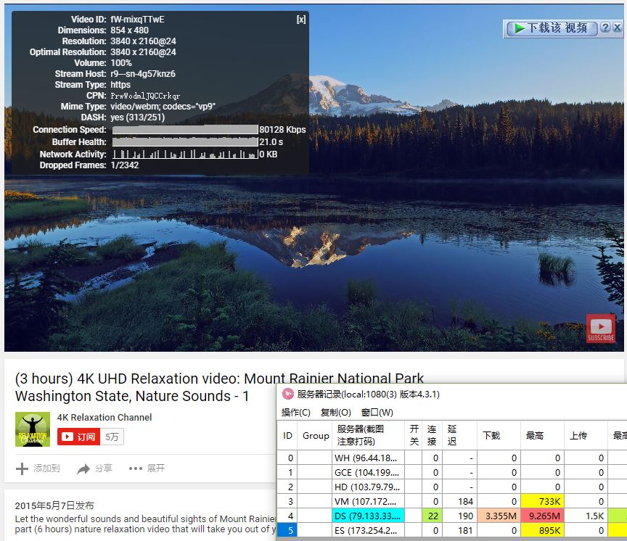Screen dimensions: 627x541
Task: Open the 窗口(W) menu
Action: pos(377,413)
